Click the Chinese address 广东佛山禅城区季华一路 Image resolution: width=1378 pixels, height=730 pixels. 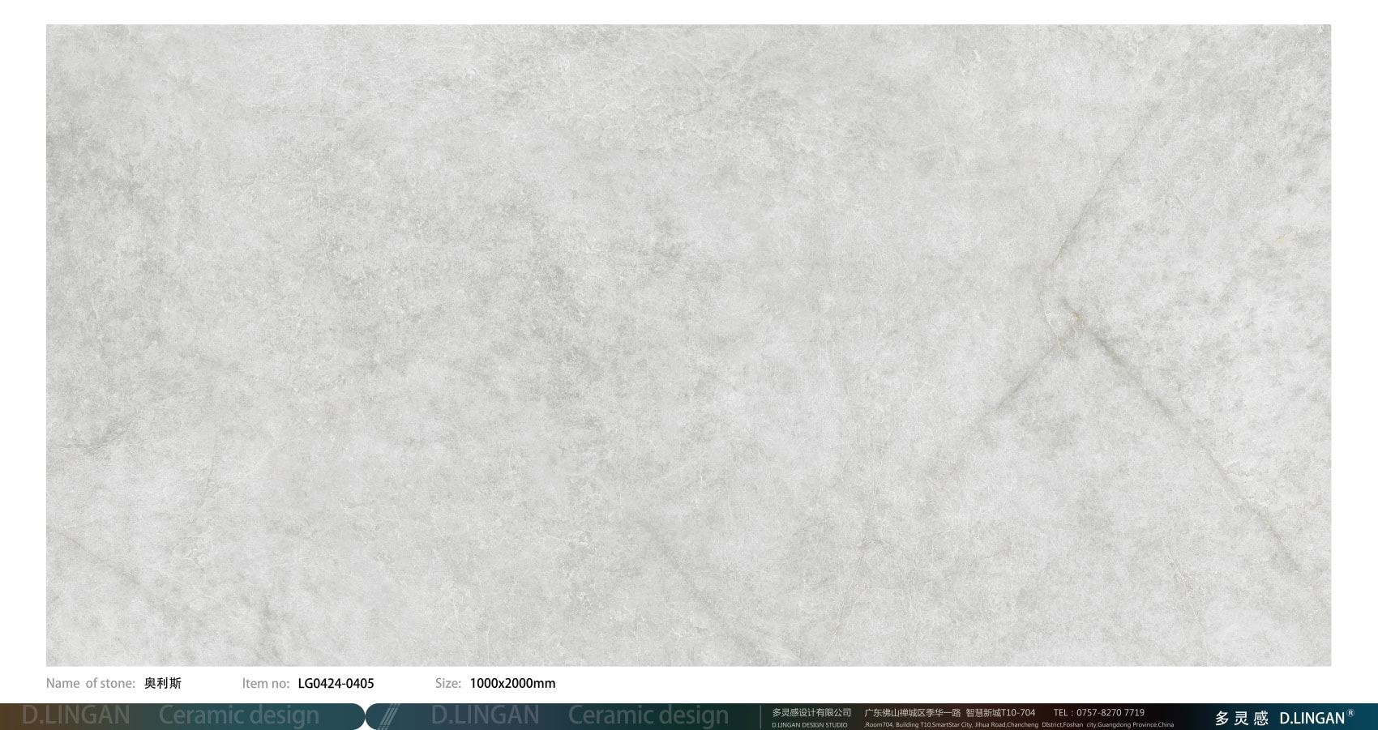[x=912, y=712]
